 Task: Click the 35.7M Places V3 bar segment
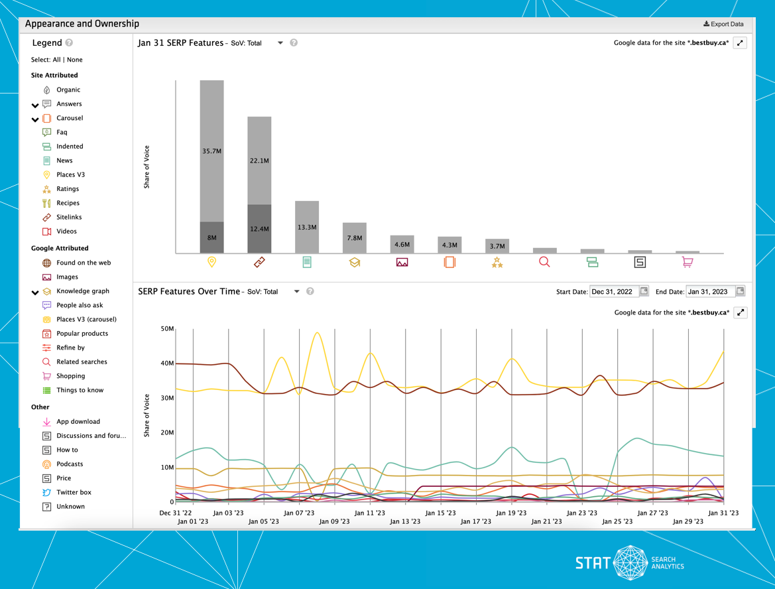point(211,151)
